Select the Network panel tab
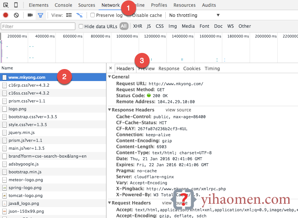298x218 pixels. 111,5
